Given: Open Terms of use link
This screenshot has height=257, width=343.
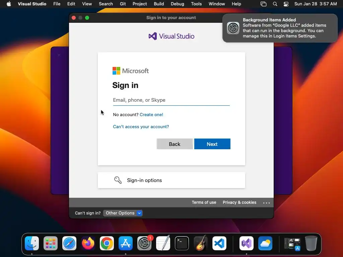Looking at the screenshot, I should 204,202.
